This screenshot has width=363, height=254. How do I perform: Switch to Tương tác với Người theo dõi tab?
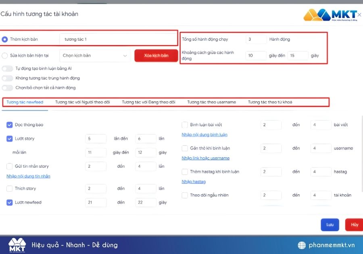tap(82, 102)
